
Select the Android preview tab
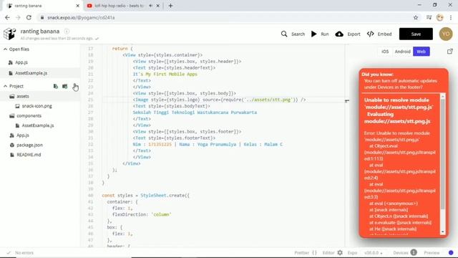tap(402, 52)
